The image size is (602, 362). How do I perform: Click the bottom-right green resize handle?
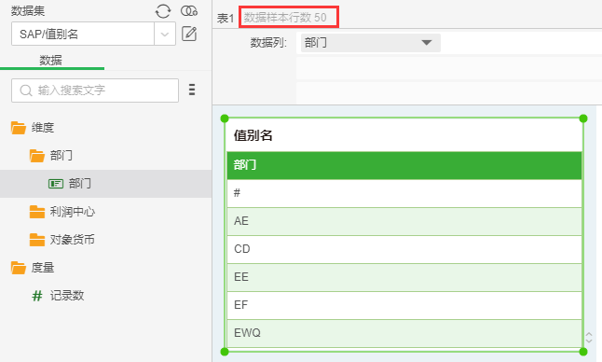tap(583, 352)
